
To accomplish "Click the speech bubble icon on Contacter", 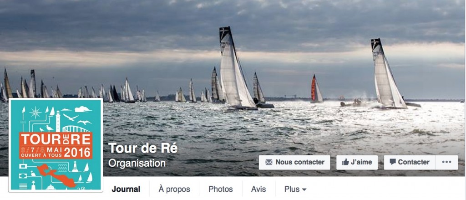I will point(393,162).
